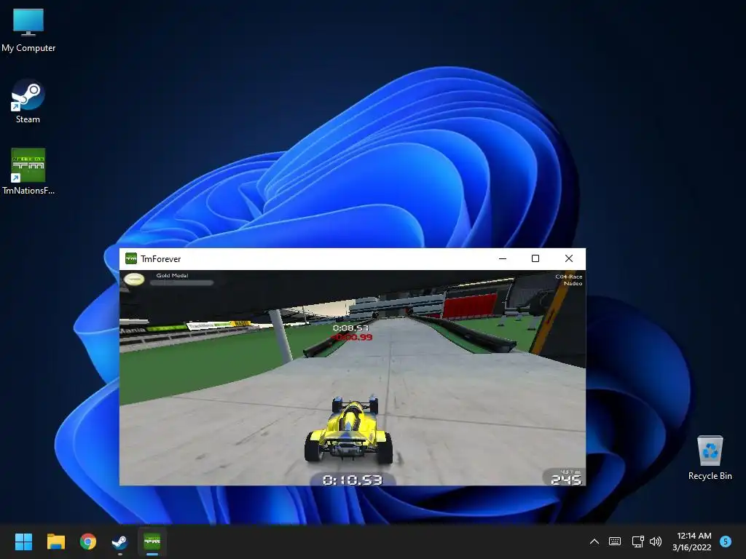Image resolution: width=746 pixels, height=559 pixels.
Task: Activate the TmForever taskbar button
Action: point(152,542)
